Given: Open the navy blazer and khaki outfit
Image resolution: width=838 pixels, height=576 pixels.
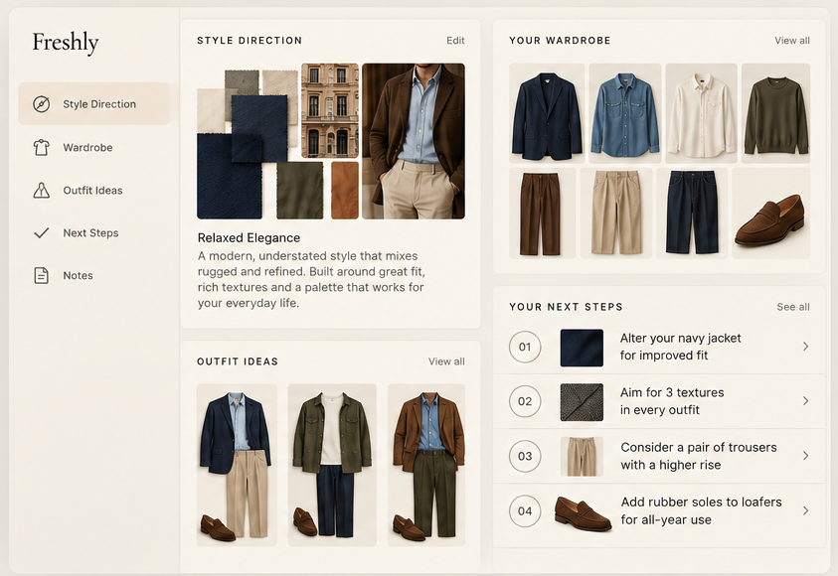Looking at the screenshot, I should point(237,465).
